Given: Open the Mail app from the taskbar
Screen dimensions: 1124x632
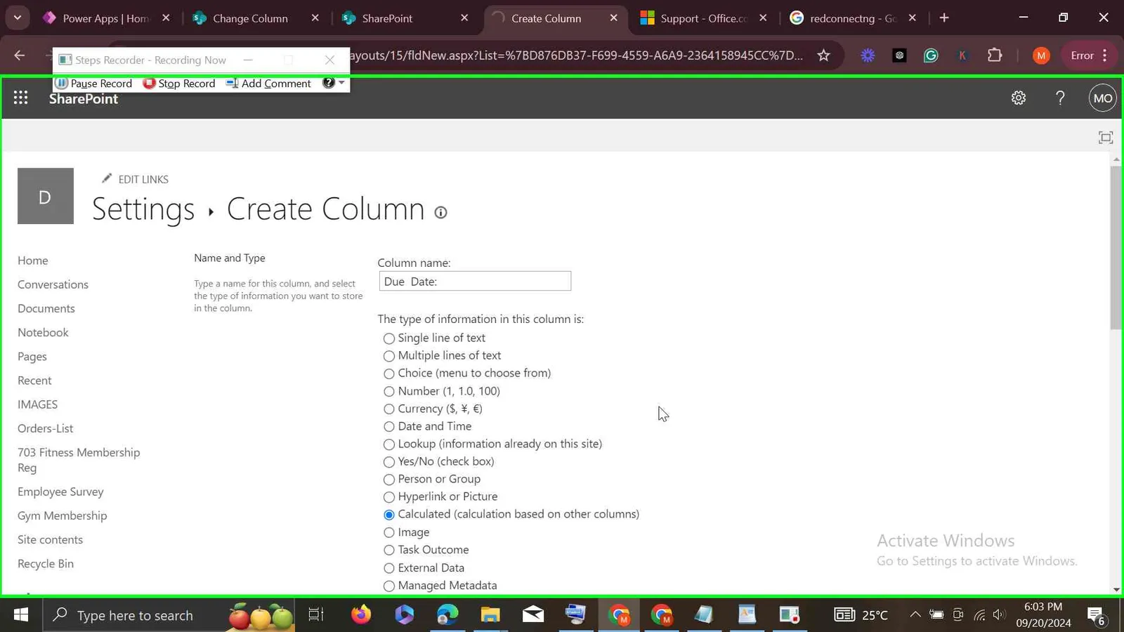Looking at the screenshot, I should click(x=533, y=615).
